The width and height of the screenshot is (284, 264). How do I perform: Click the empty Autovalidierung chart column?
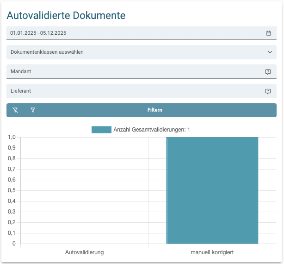(84, 190)
